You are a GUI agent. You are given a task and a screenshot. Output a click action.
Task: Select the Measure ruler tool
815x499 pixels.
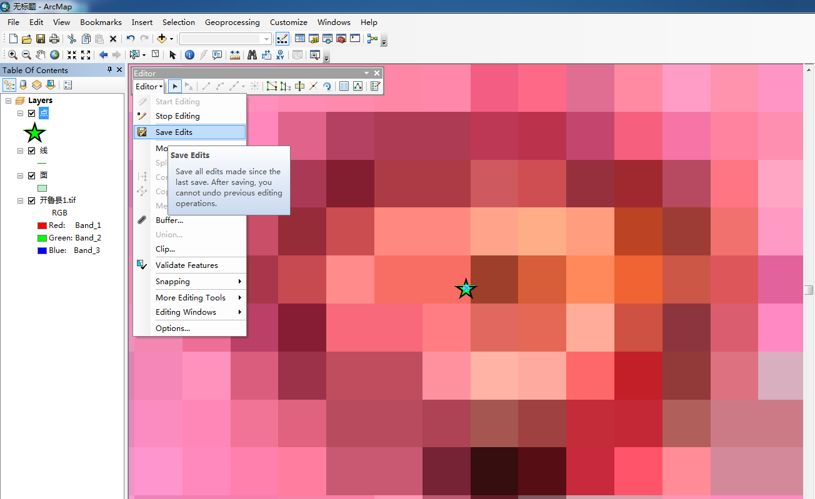(235, 55)
